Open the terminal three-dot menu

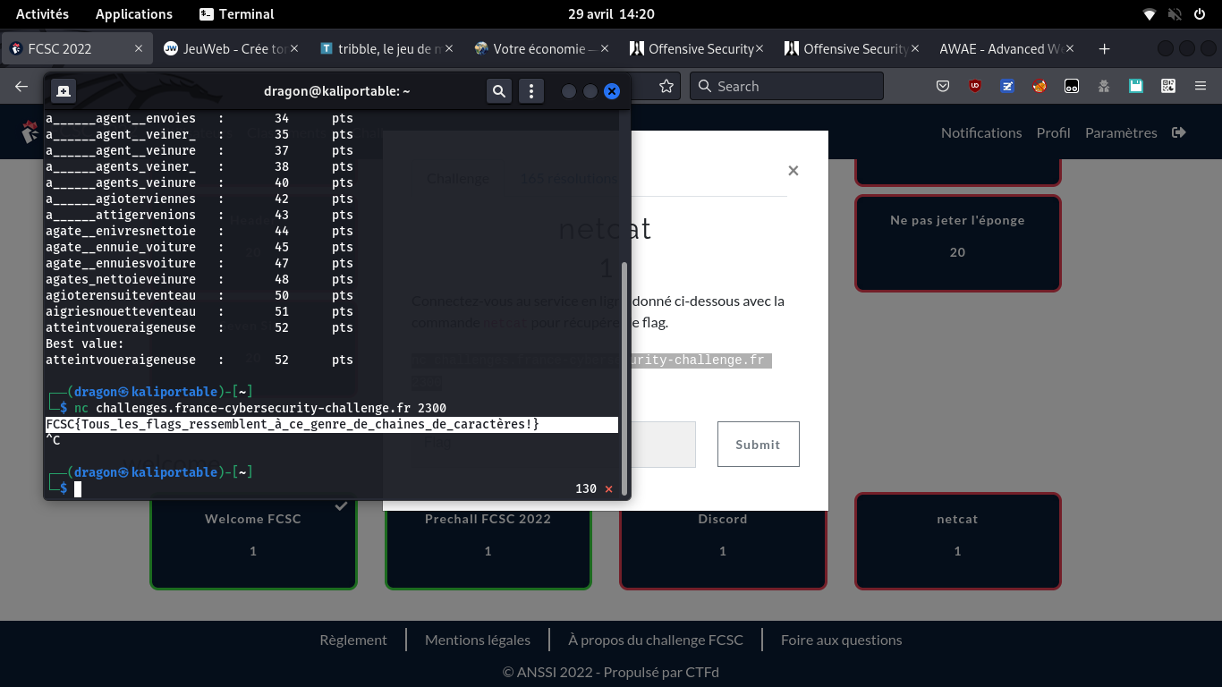click(531, 90)
